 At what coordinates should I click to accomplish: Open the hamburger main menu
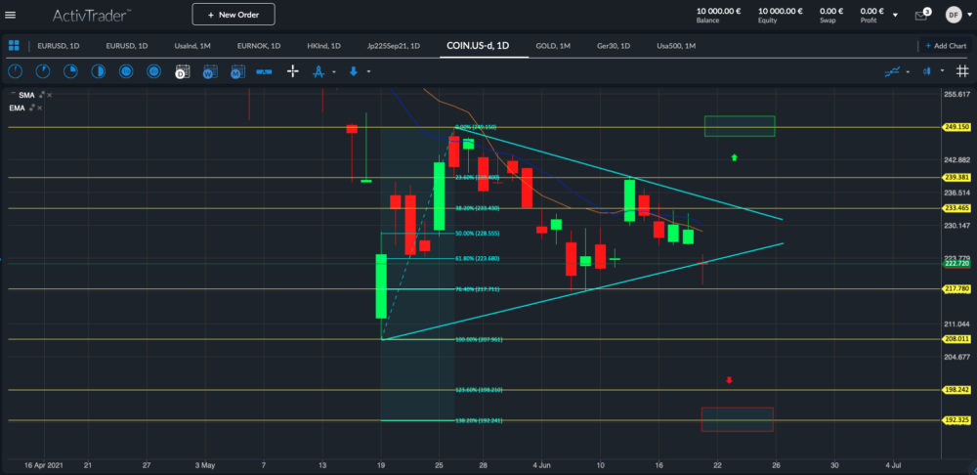pyautogui.click(x=11, y=15)
